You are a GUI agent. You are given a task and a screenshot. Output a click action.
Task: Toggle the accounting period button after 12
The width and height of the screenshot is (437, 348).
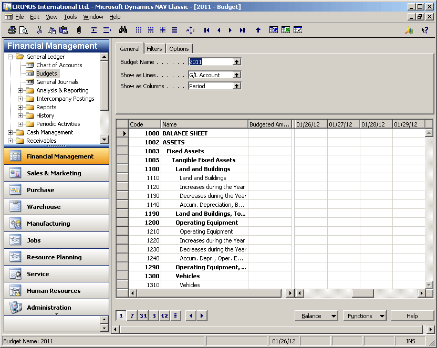[175, 315]
